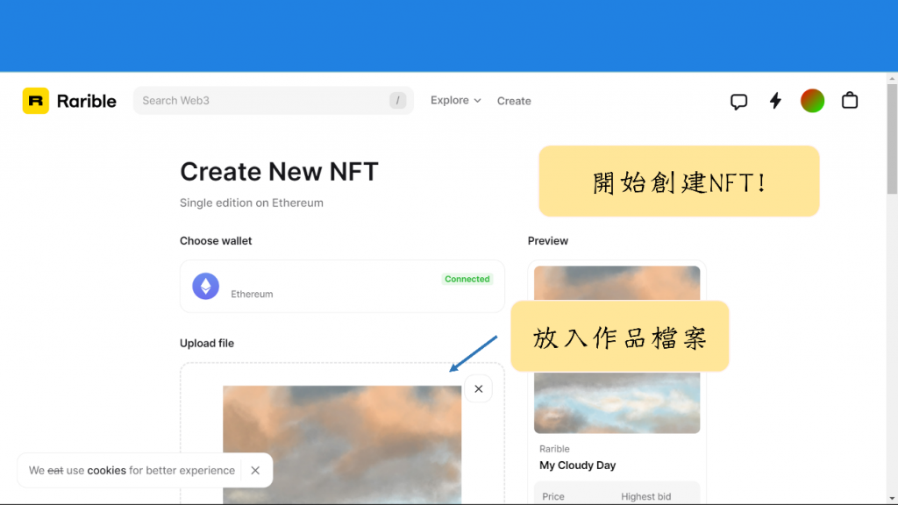Click the Highest bid label in preview
Image resolution: width=898 pixels, height=505 pixels.
(646, 496)
